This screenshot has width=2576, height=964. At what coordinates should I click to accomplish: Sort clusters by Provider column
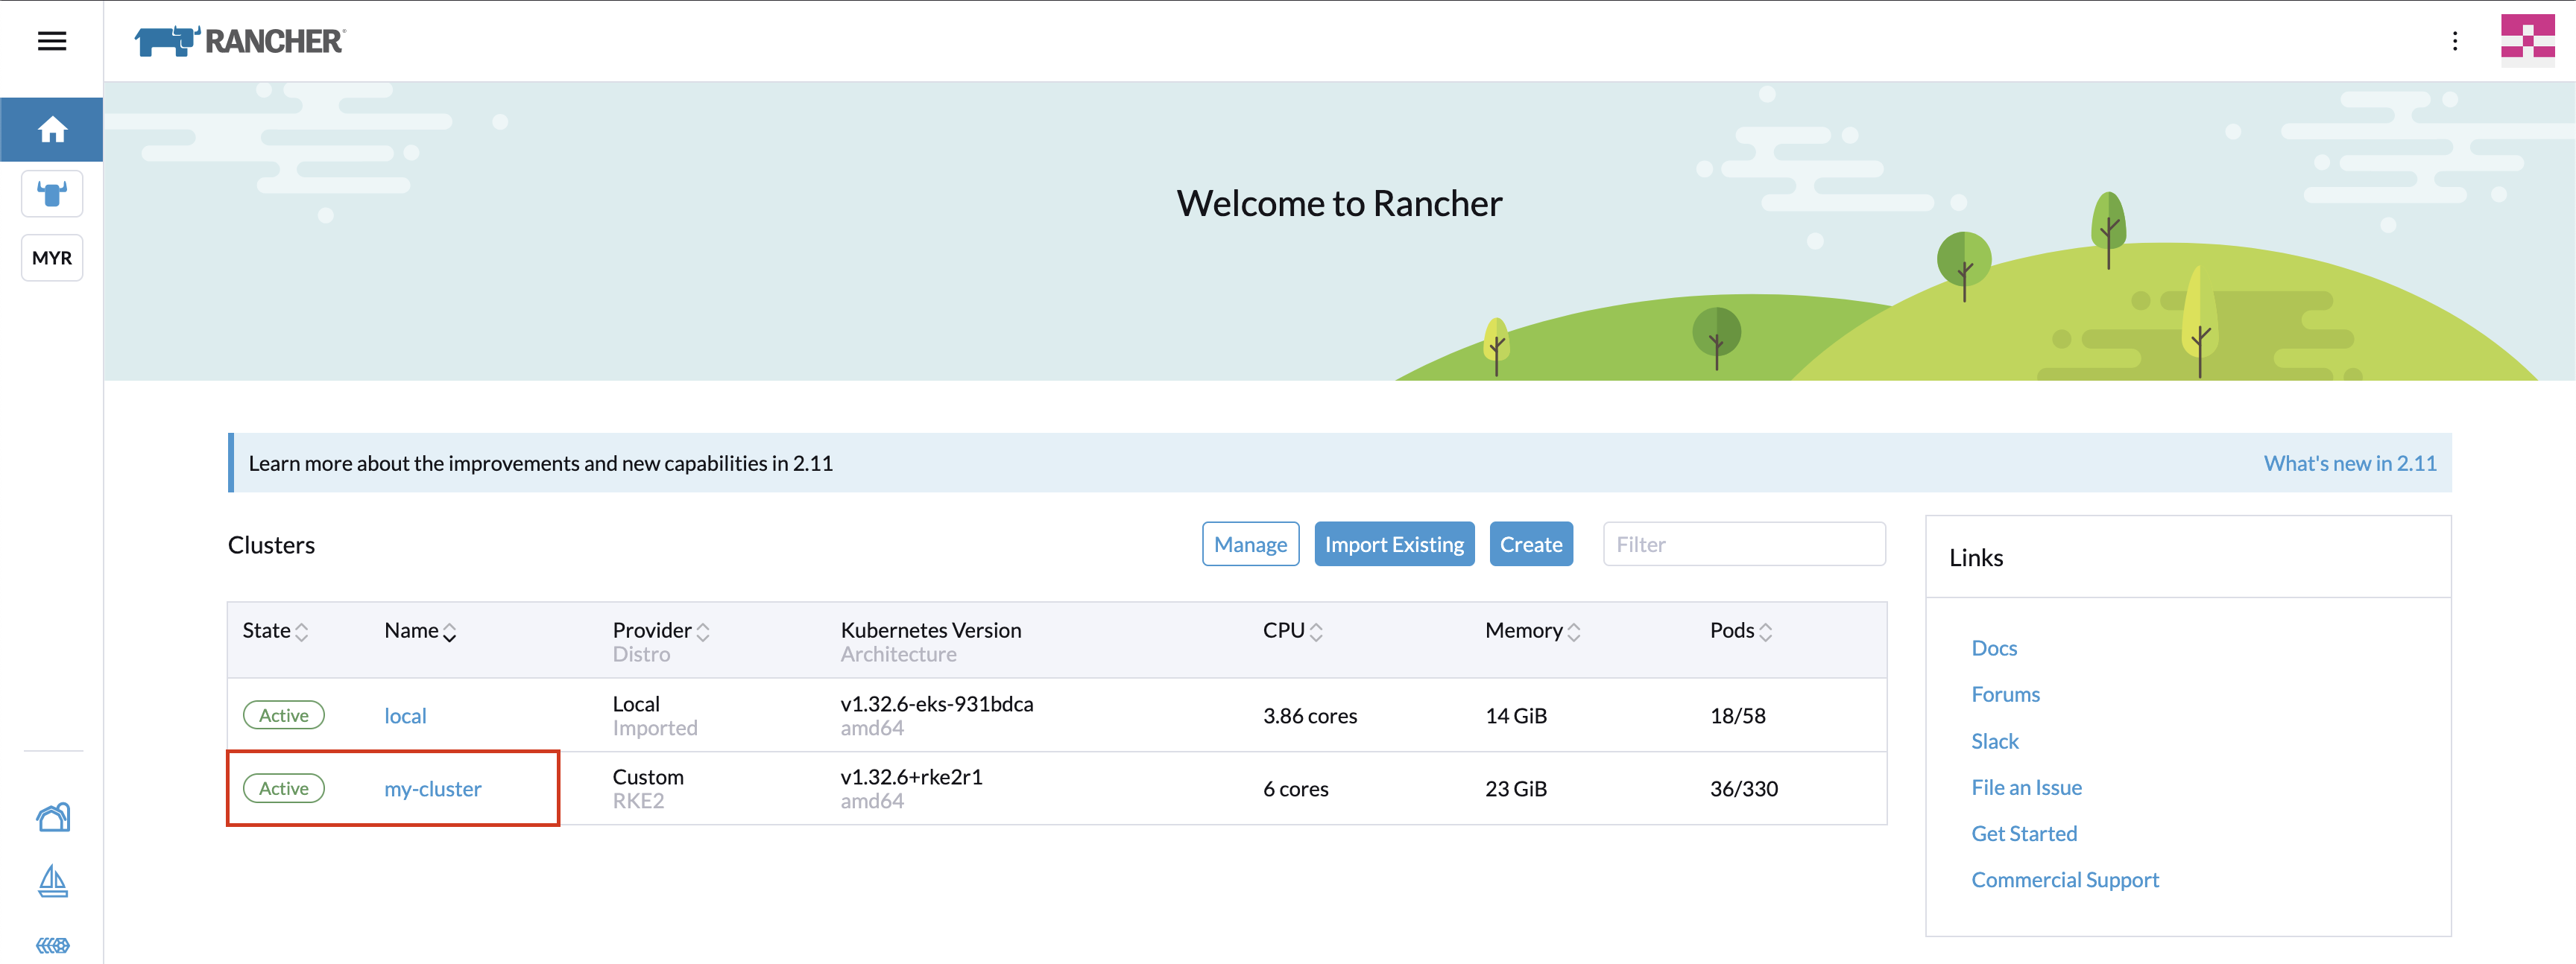pos(661,630)
